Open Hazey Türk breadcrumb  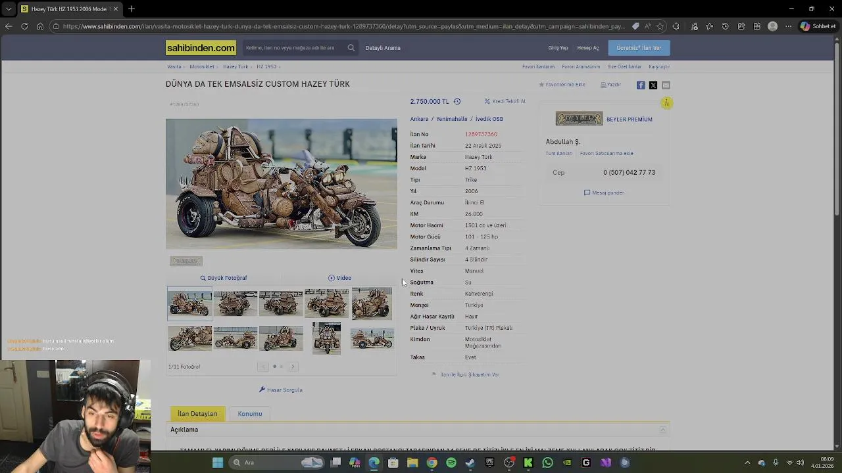click(235, 66)
